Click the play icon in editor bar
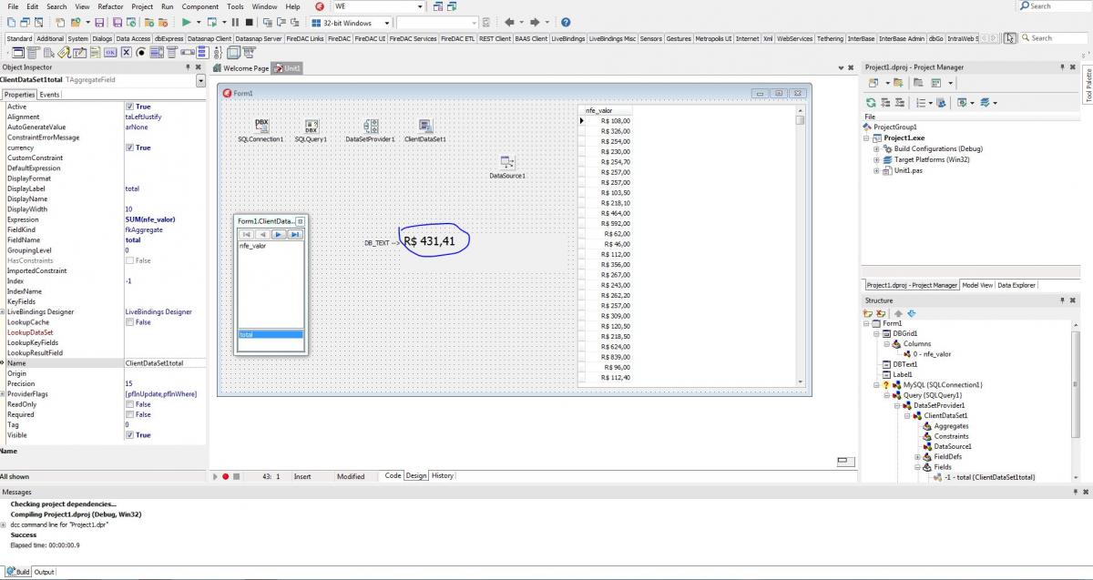Viewport: 1093px width, 580px height. coord(215,476)
